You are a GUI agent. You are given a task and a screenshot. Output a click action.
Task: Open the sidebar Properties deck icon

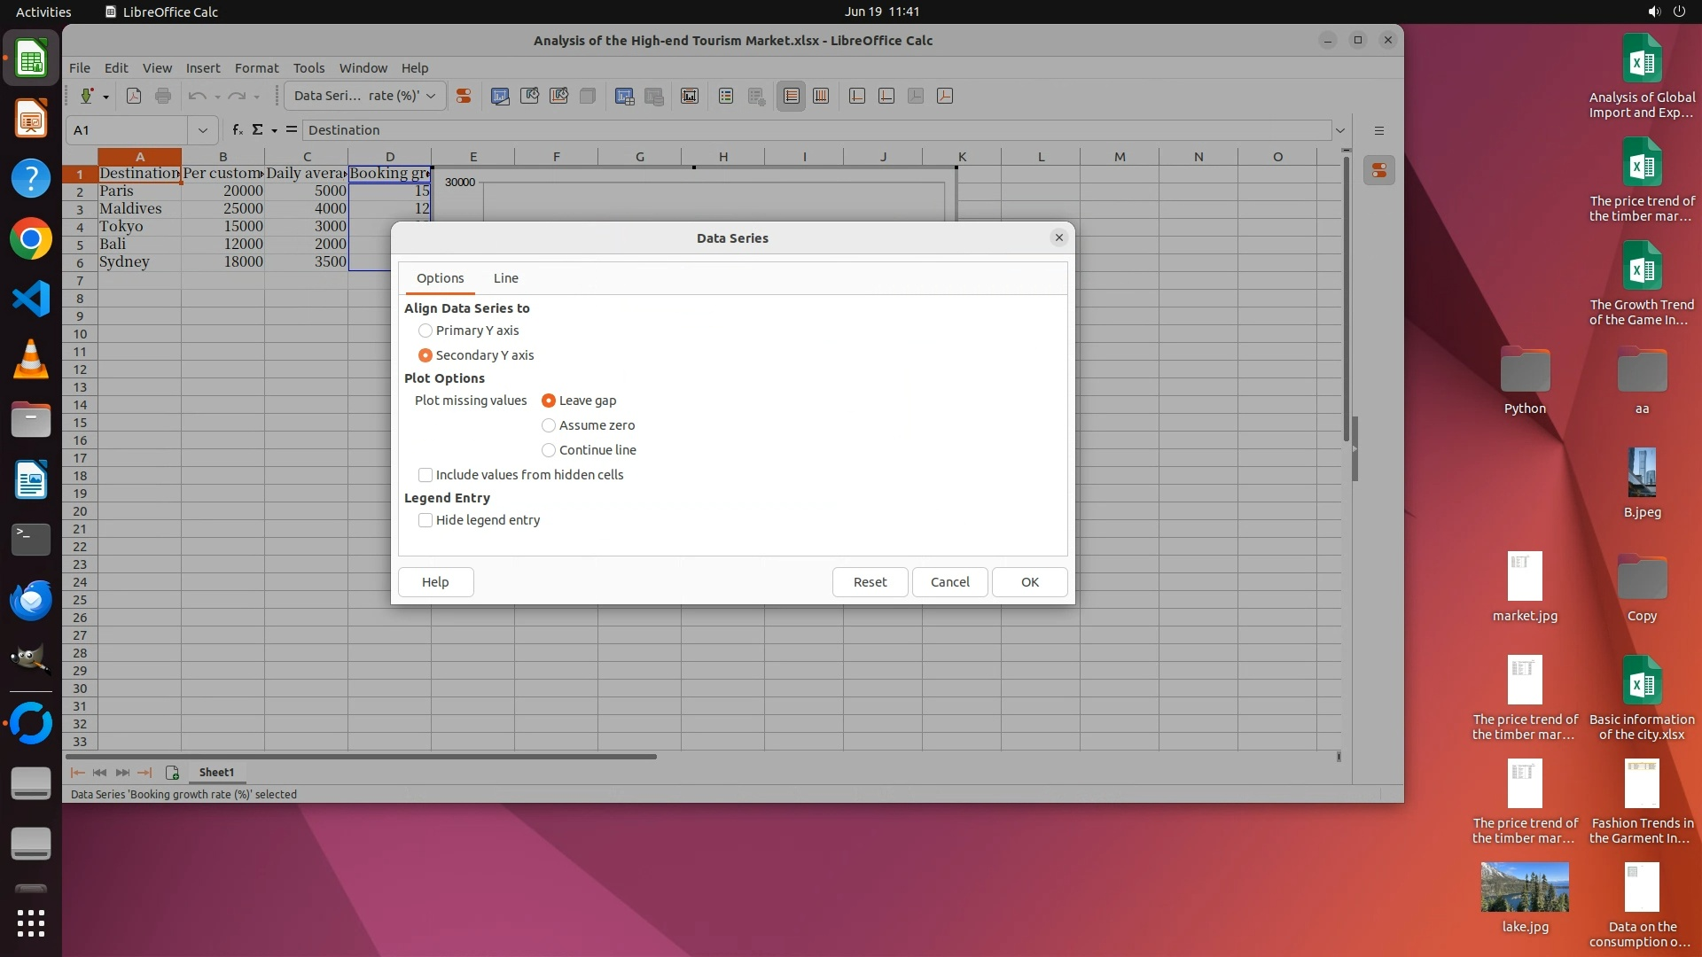[1379, 171]
